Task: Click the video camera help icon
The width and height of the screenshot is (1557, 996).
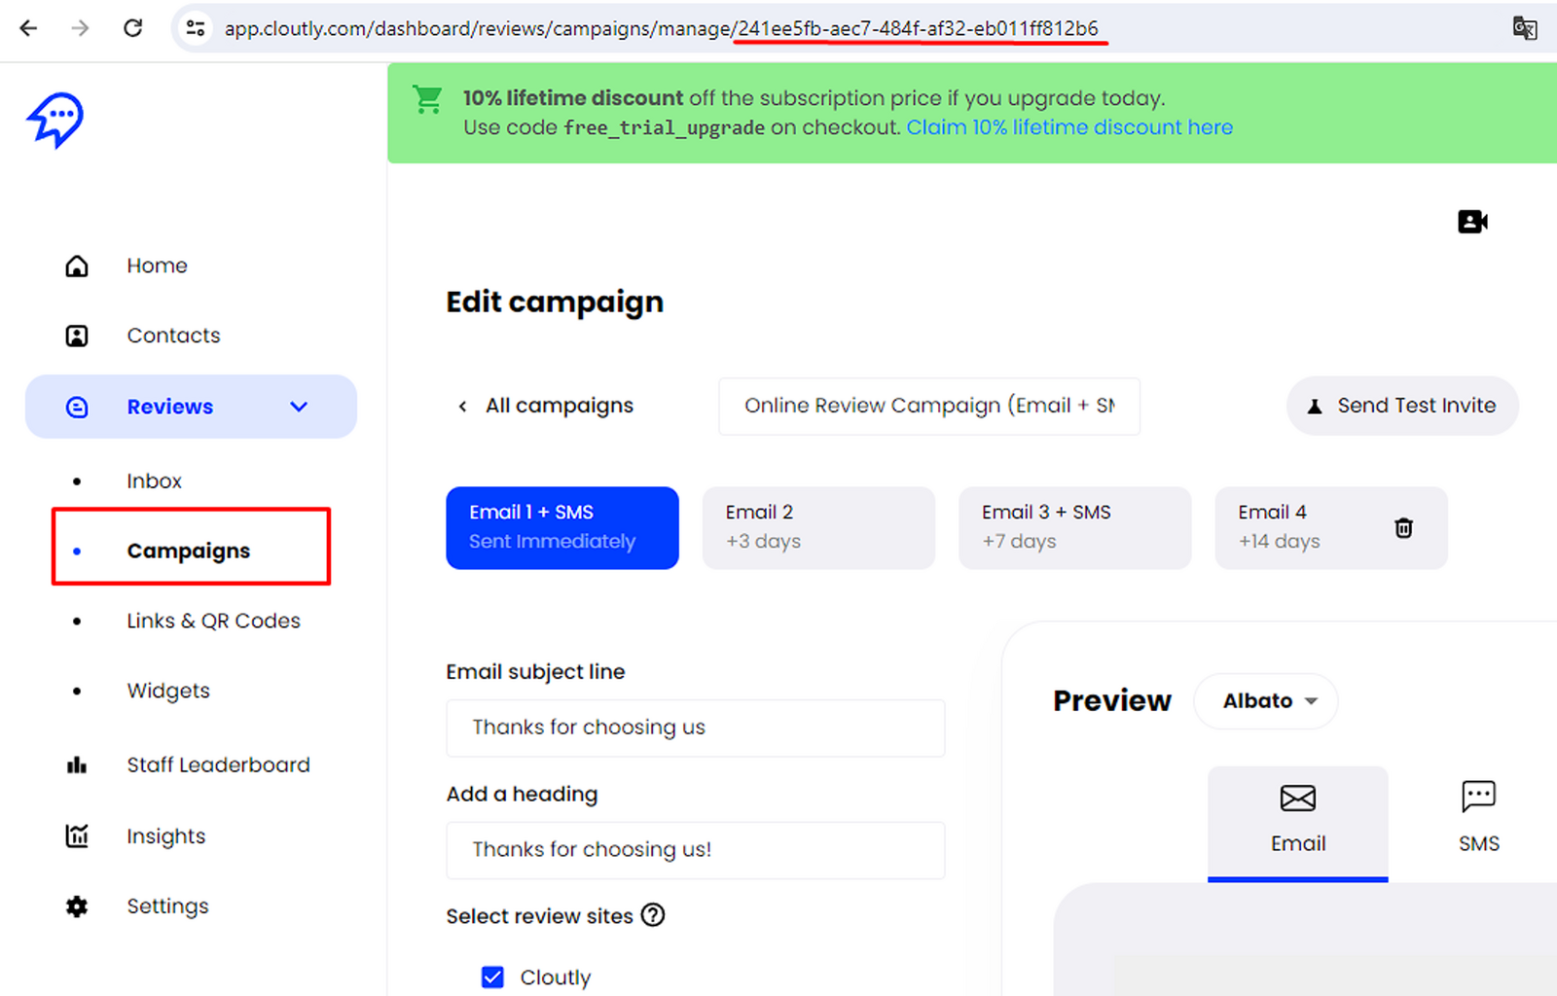Action: click(1472, 222)
